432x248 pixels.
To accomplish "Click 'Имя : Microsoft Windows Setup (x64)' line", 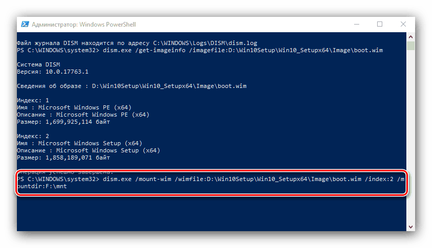I will pos(79,144).
